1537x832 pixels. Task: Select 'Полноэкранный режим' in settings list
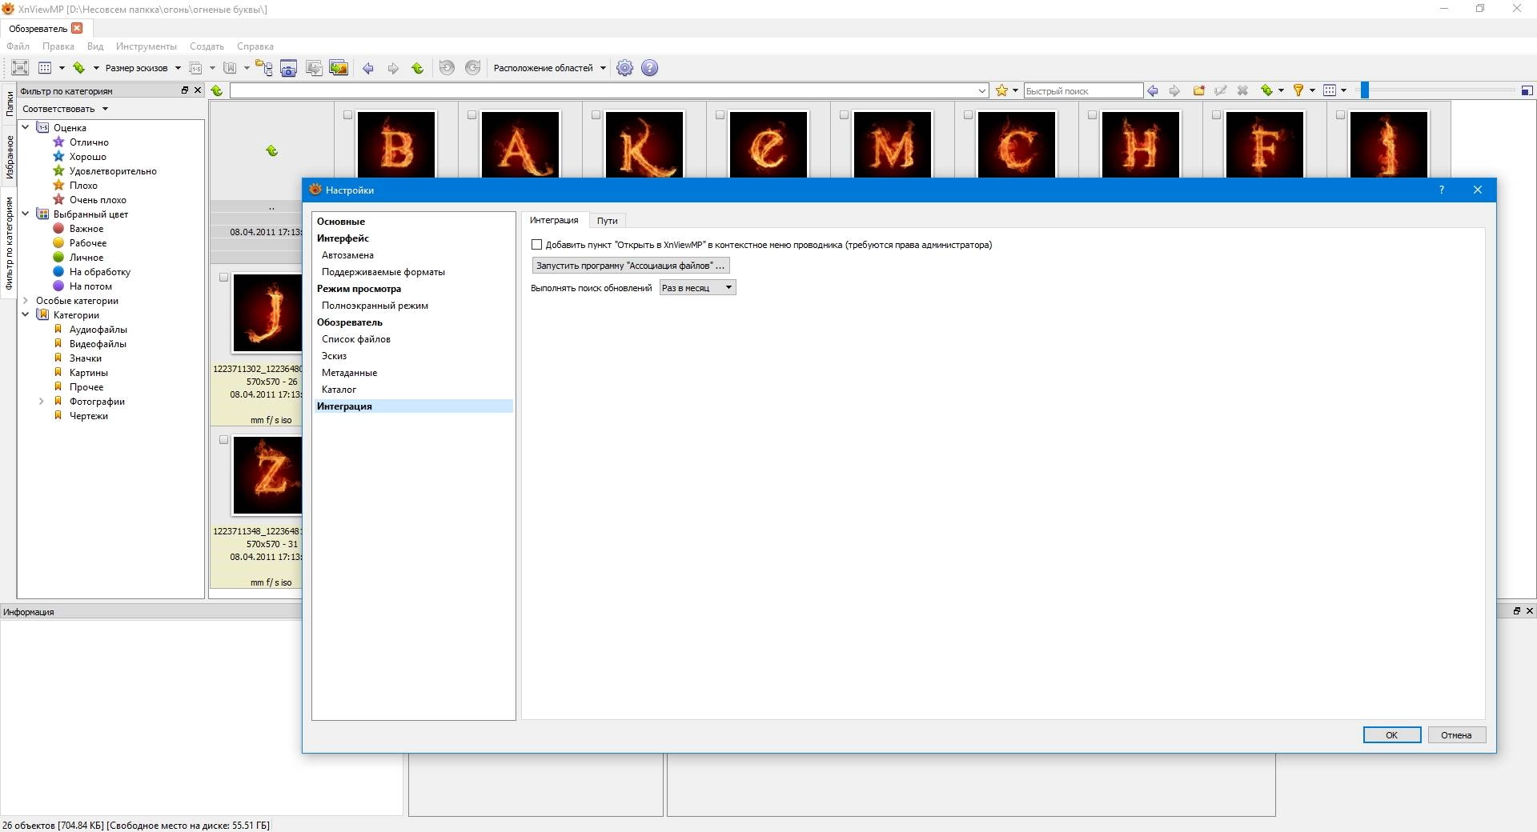pyautogui.click(x=375, y=306)
